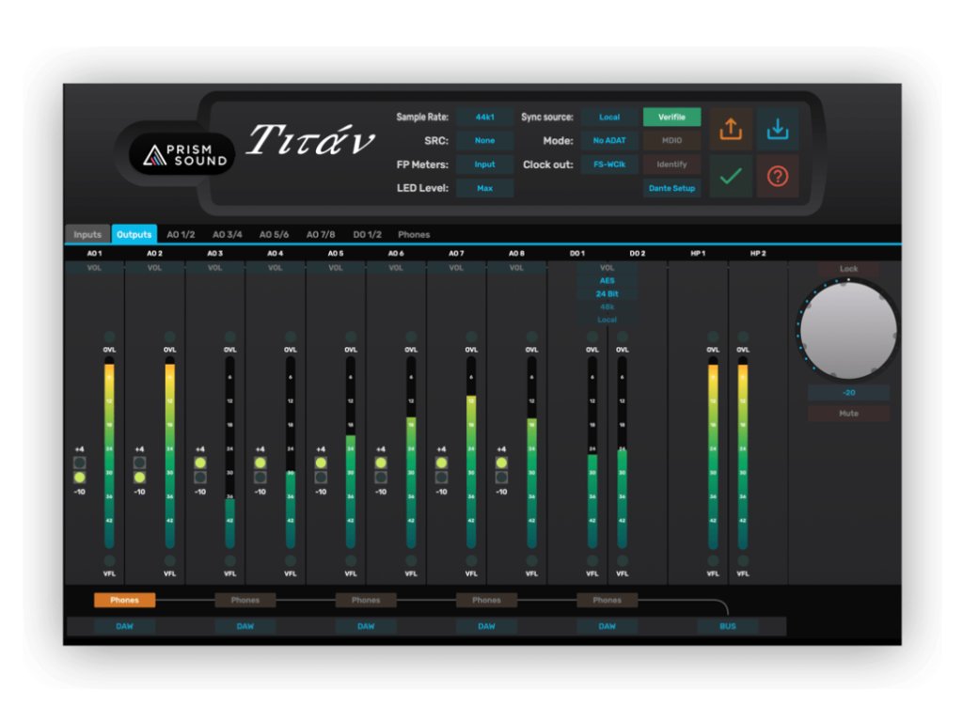Click the Identify button

(x=671, y=165)
